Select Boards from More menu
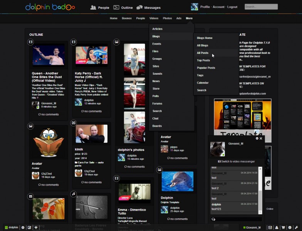Image resolution: width=302 pixels, height=231 pixels. coord(157,126)
